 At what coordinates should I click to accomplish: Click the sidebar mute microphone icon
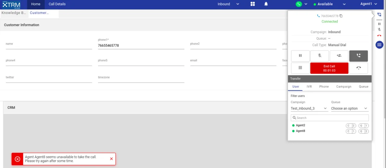(379, 30)
